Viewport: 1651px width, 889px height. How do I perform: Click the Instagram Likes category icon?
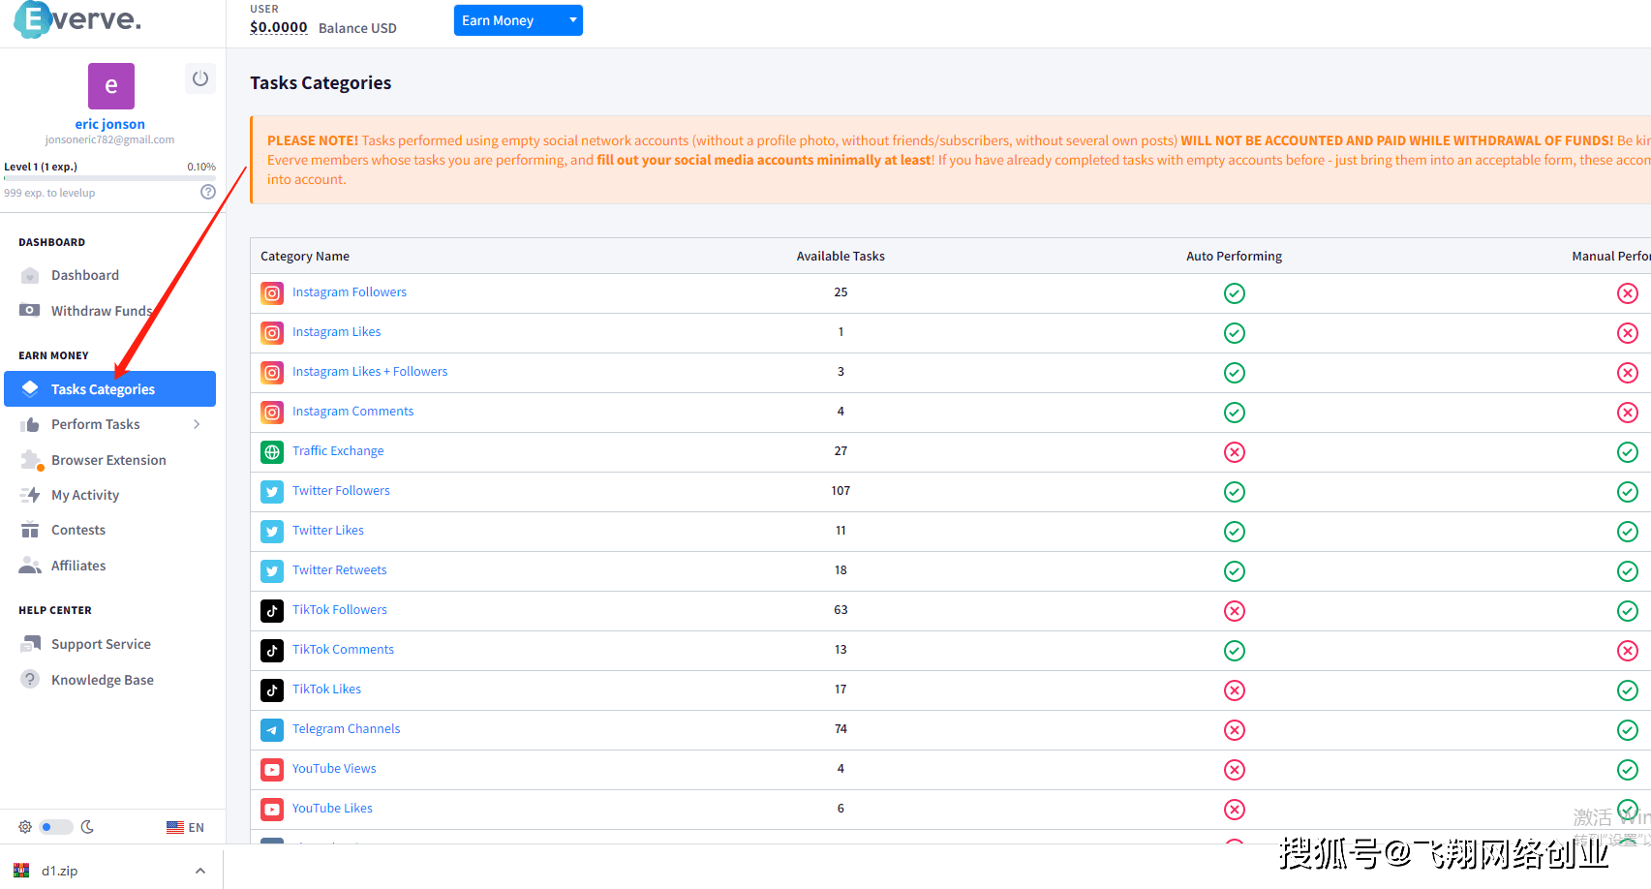pos(272,332)
